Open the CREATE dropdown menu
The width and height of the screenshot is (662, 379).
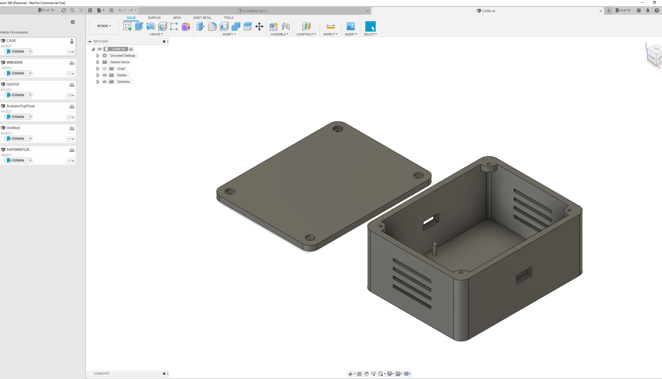point(156,34)
